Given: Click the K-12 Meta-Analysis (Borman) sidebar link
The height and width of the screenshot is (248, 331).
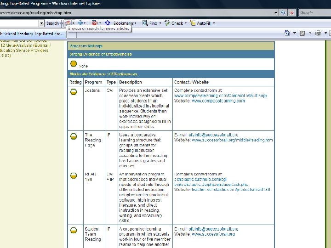Looking at the screenshot, I should [26, 45].
